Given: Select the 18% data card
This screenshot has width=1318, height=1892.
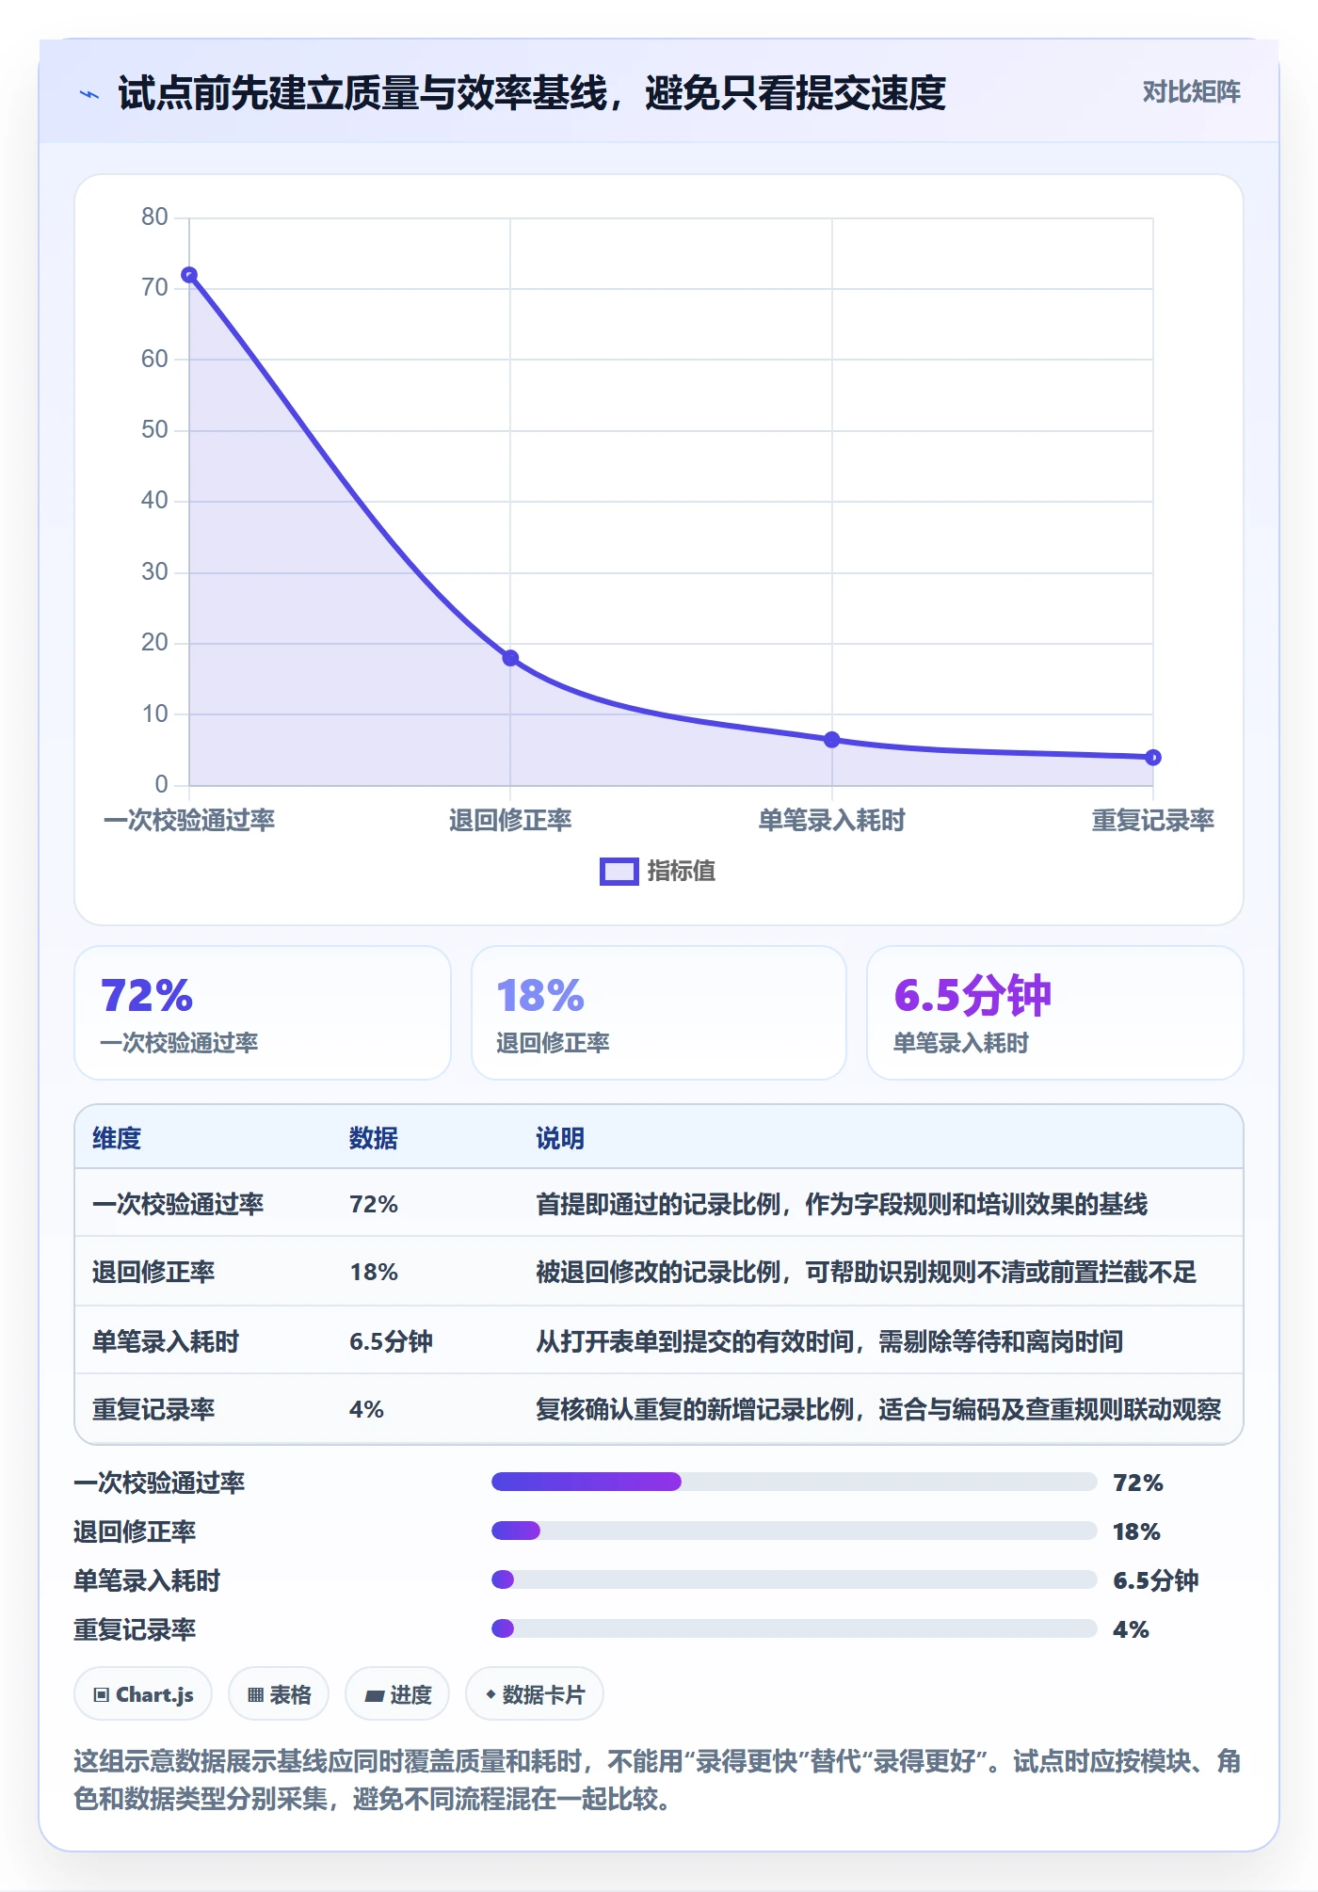Looking at the screenshot, I should (x=659, y=1013).
